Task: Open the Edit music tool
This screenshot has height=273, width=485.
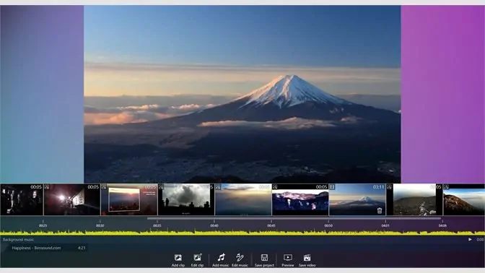Action: click(x=240, y=260)
